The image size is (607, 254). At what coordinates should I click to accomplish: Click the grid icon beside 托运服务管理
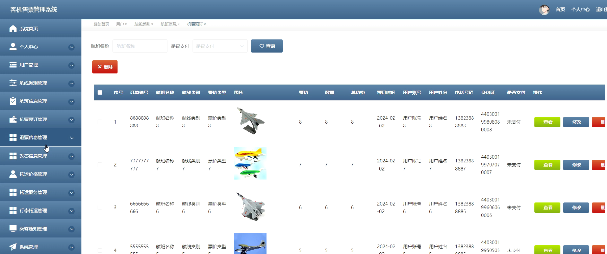[13, 192]
